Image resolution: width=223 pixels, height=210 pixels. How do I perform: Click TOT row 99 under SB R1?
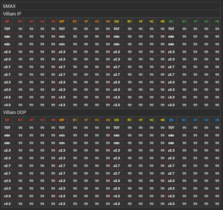point(184,128)
